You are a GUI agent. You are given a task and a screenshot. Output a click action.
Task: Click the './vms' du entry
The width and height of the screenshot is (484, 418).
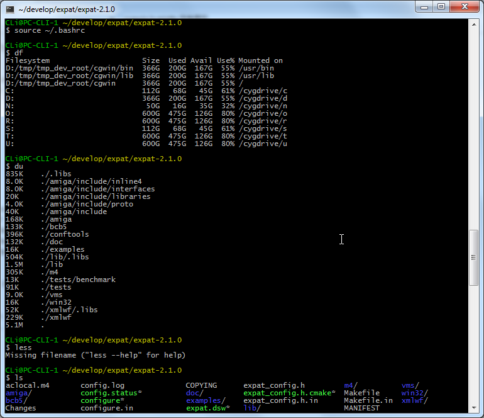(x=52, y=295)
